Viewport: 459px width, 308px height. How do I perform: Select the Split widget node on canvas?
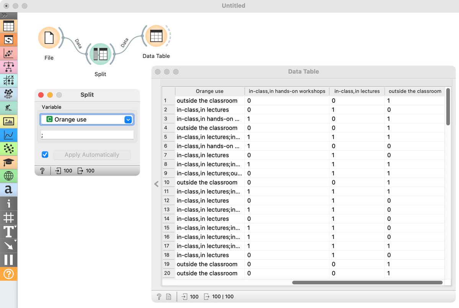point(100,54)
